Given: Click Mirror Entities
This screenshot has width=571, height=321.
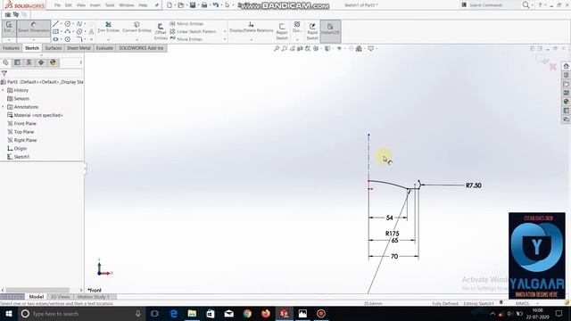Looking at the screenshot, I should click(186, 24).
